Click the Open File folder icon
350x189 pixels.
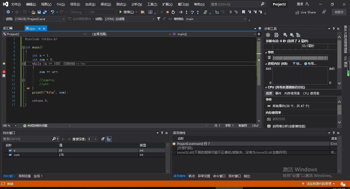click(x=33, y=12)
